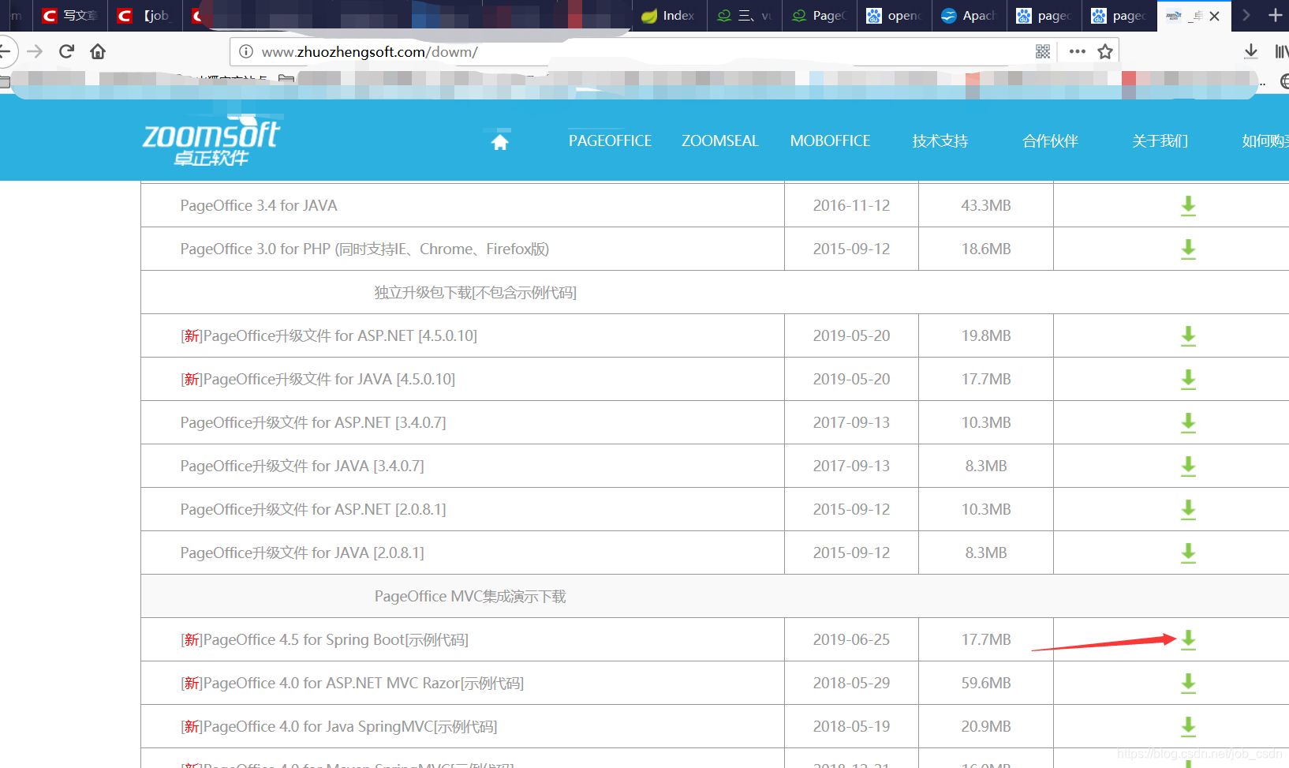Open the browser downloads panel

point(1251,51)
